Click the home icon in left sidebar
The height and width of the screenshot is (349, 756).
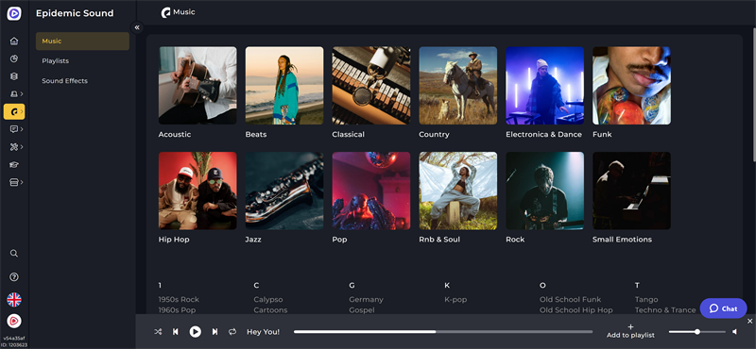tap(14, 41)
